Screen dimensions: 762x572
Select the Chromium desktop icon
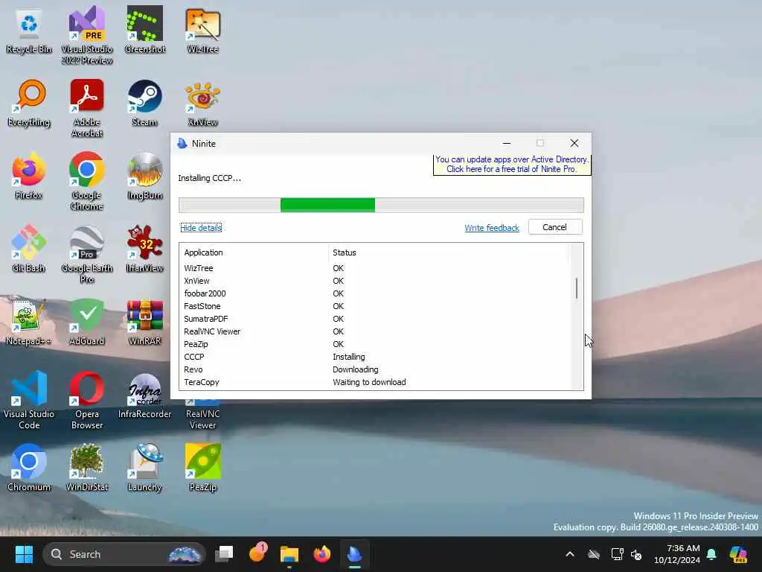29,468
